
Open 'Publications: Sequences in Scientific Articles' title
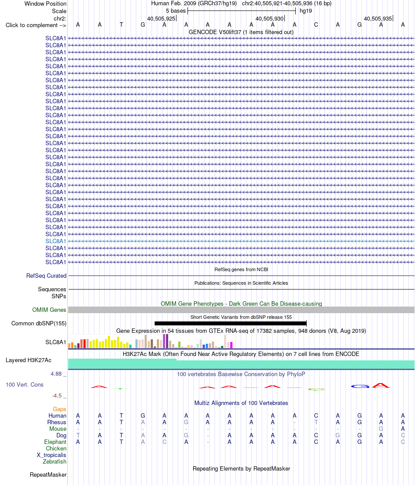click(x=241, y=283)
